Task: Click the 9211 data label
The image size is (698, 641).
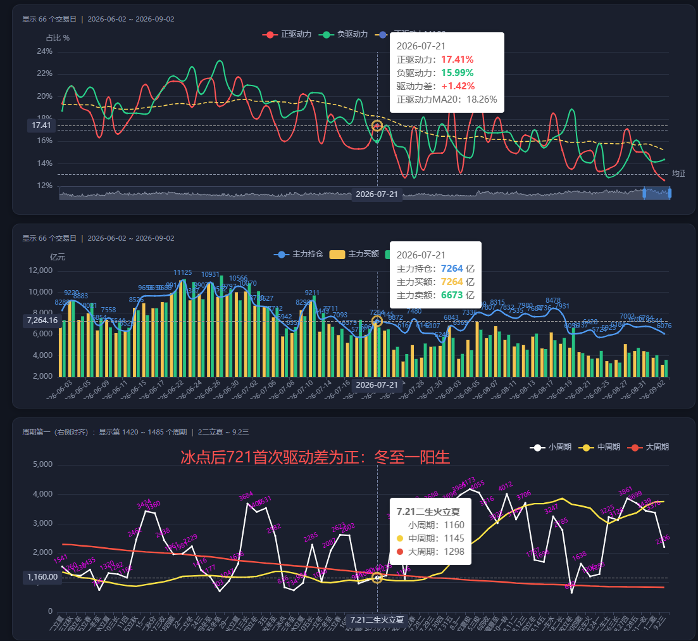Action: (x=312, y=293)
